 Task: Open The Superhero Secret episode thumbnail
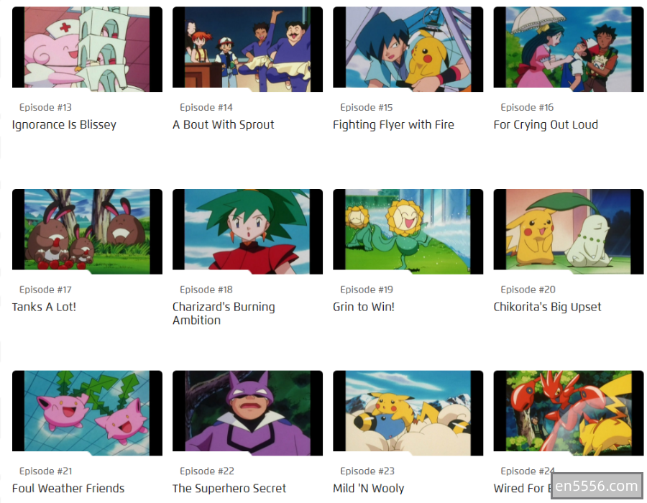[247, 413]
